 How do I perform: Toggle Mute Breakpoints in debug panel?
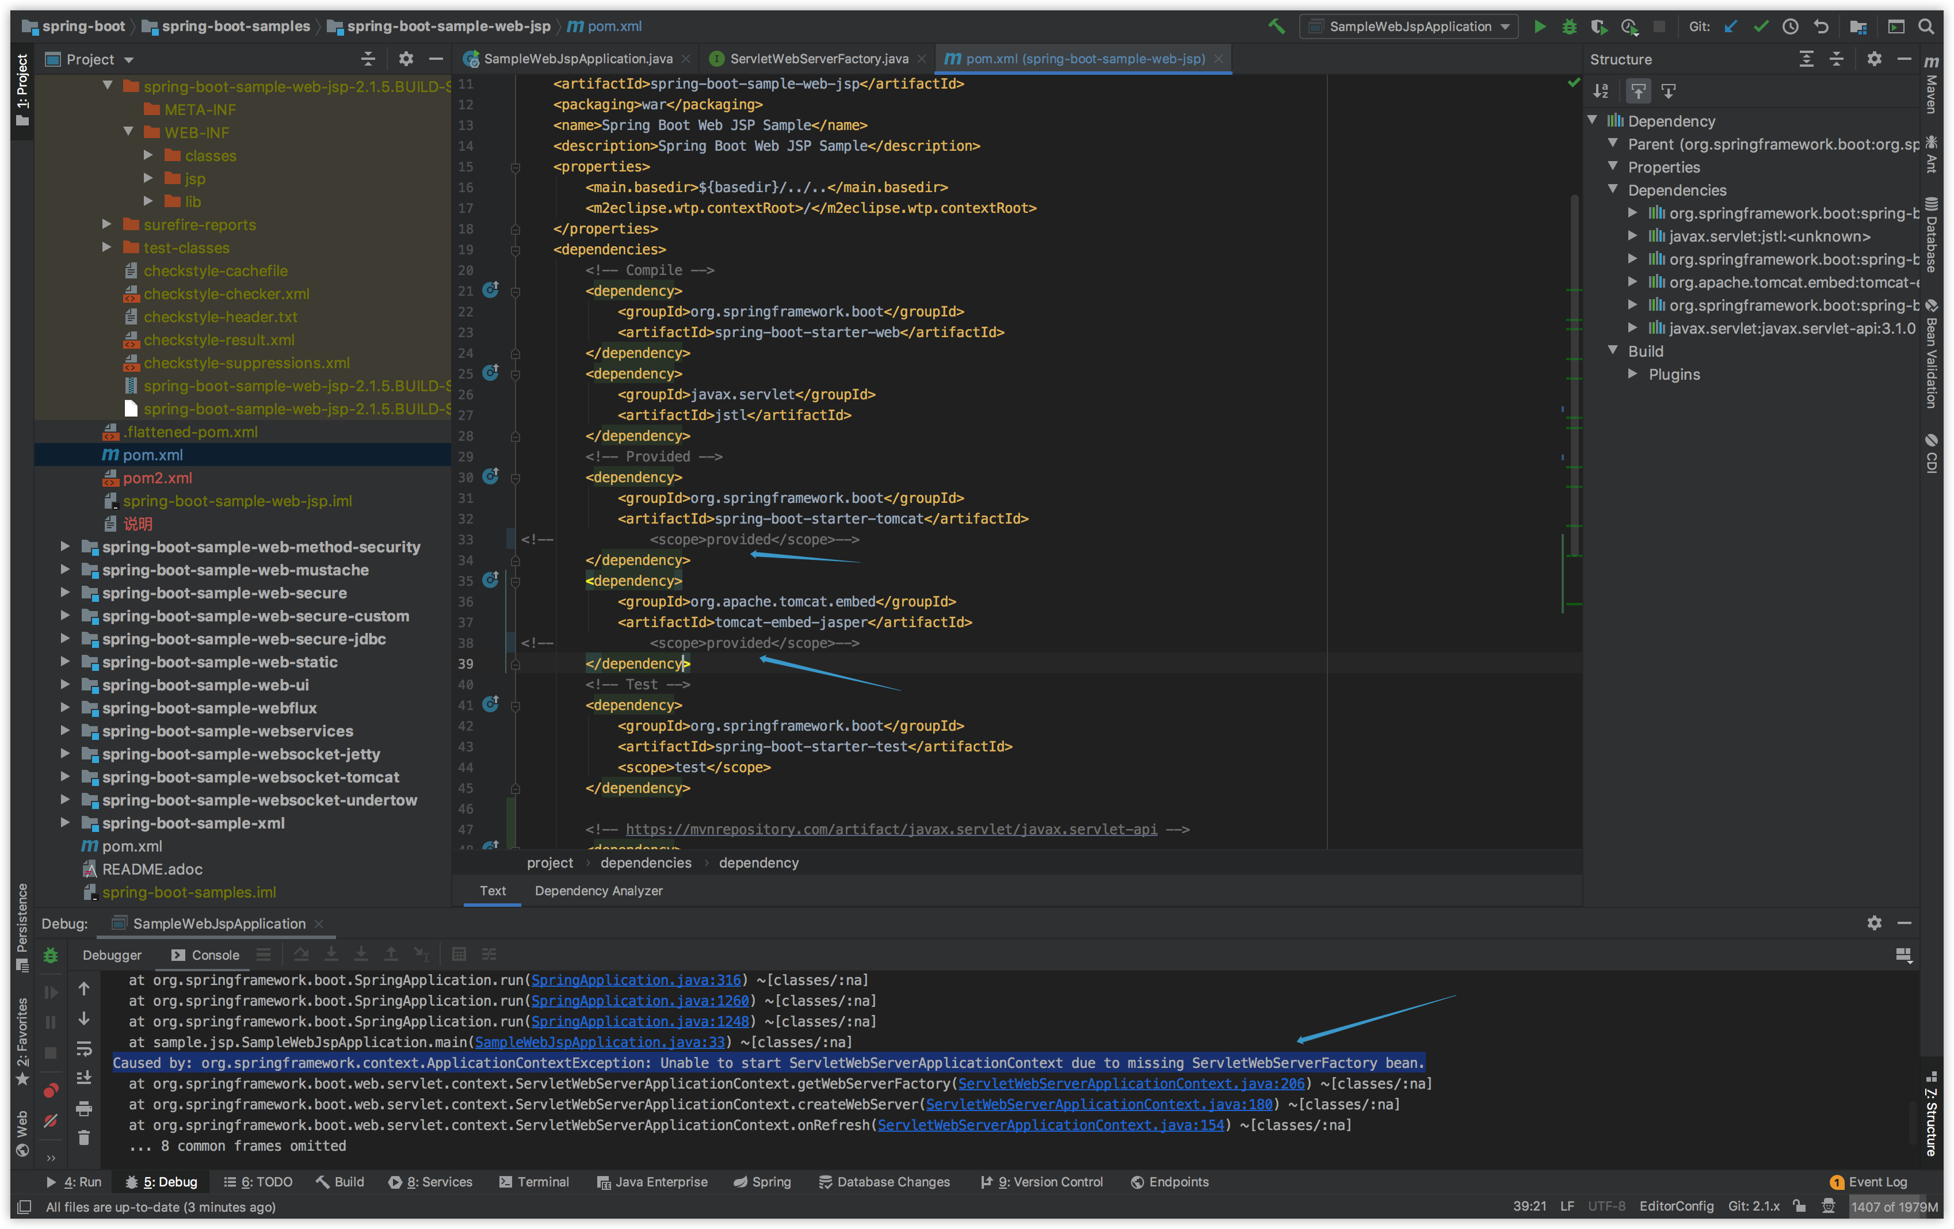[50, 1120]
